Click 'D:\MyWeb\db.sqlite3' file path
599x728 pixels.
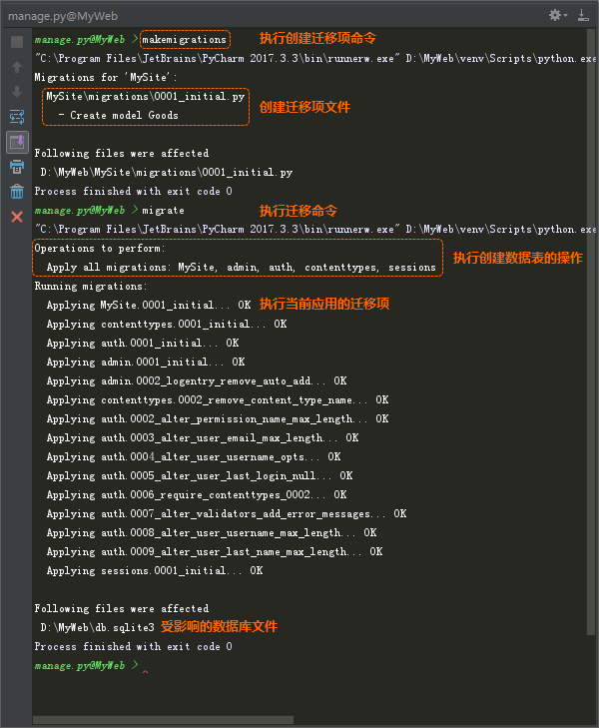point(97,628)
